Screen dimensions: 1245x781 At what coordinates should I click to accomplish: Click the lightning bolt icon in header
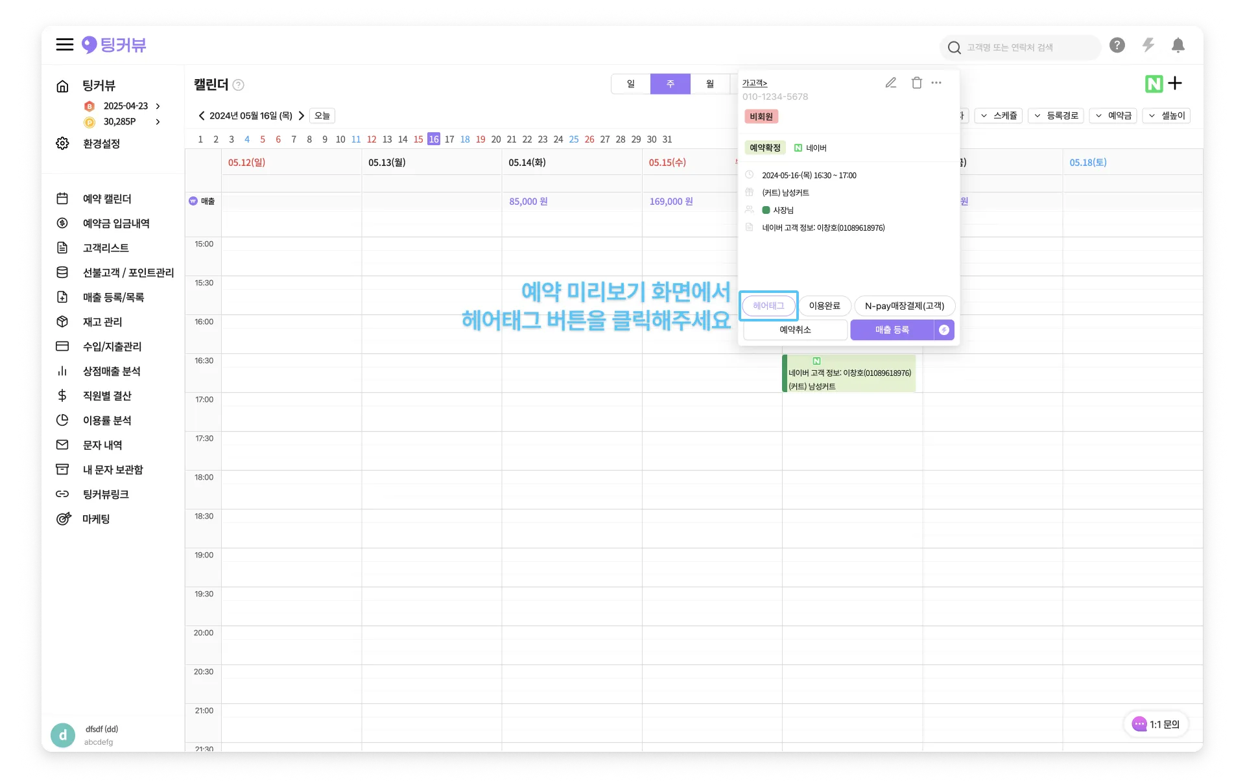coord(1148,45)
